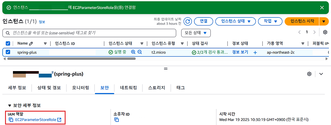Click the 상태 검사 column header

200,44
